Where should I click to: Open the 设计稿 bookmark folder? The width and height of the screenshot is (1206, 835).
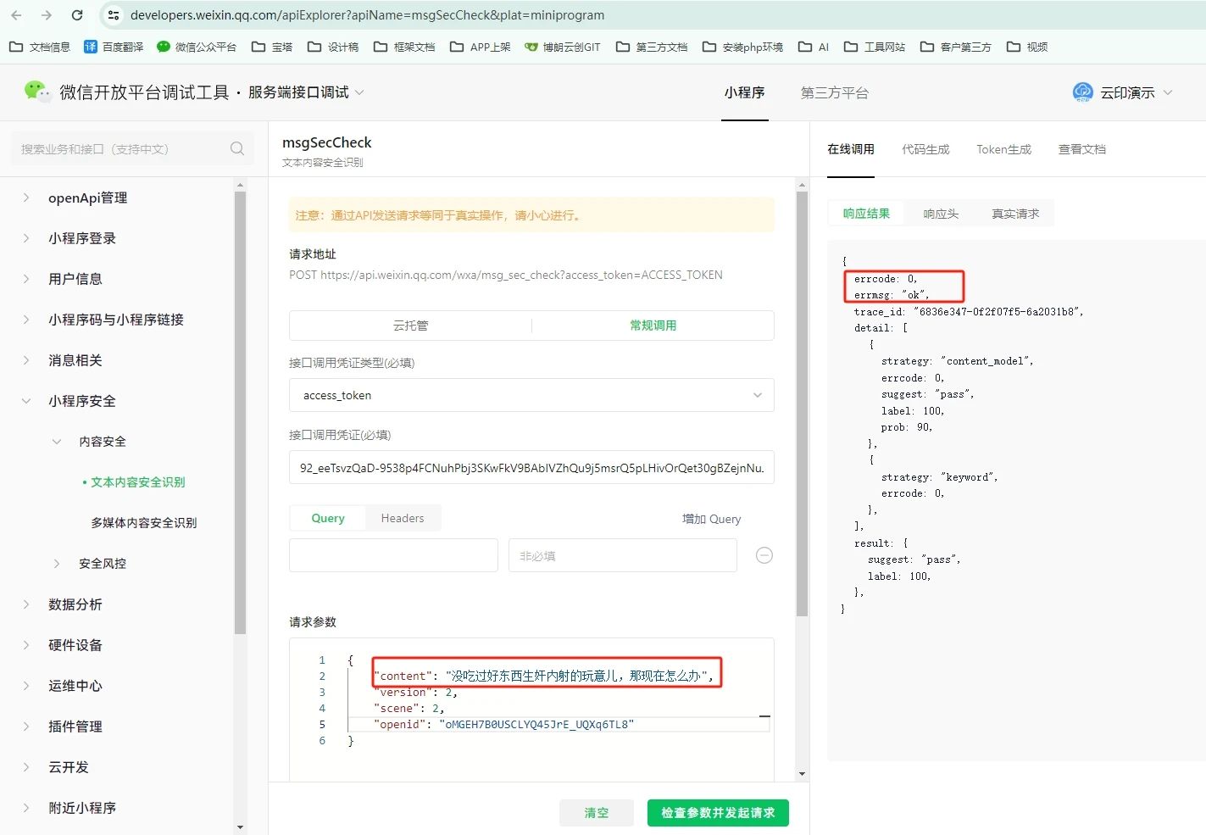click(333, 47)
